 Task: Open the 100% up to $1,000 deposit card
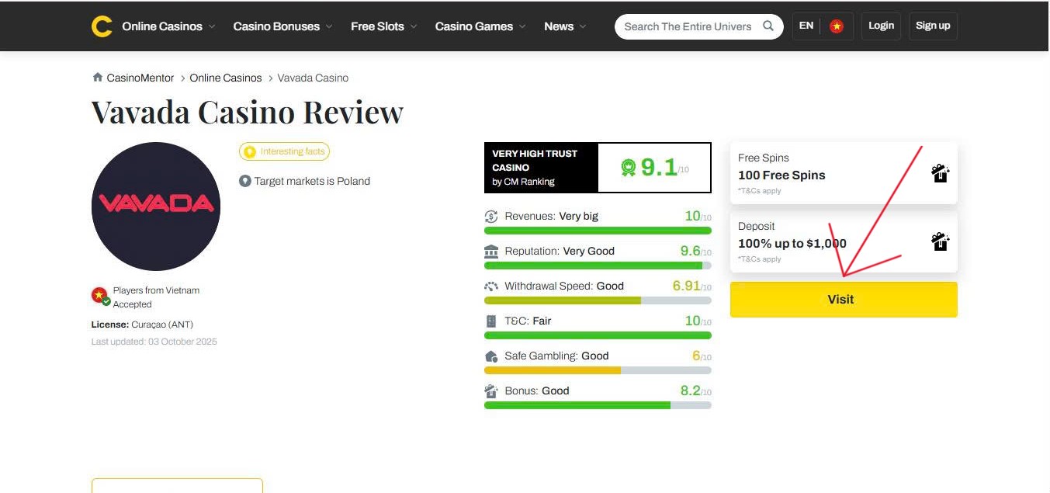(x=844, y=241)
